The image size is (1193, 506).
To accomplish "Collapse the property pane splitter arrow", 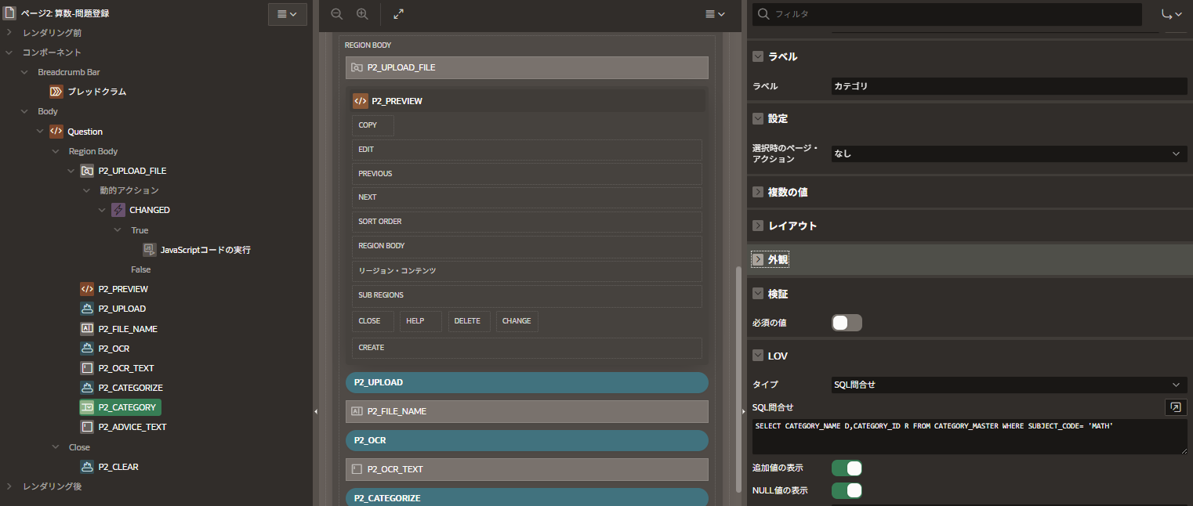I will coord(744,411).
